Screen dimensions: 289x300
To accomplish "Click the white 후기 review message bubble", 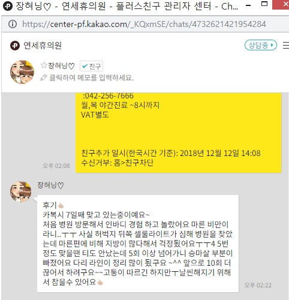I will tap(138, 244).
